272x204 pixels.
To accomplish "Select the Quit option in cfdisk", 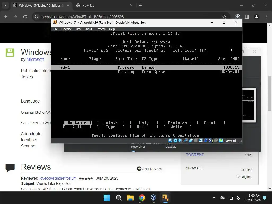I will tap(77, 127).
